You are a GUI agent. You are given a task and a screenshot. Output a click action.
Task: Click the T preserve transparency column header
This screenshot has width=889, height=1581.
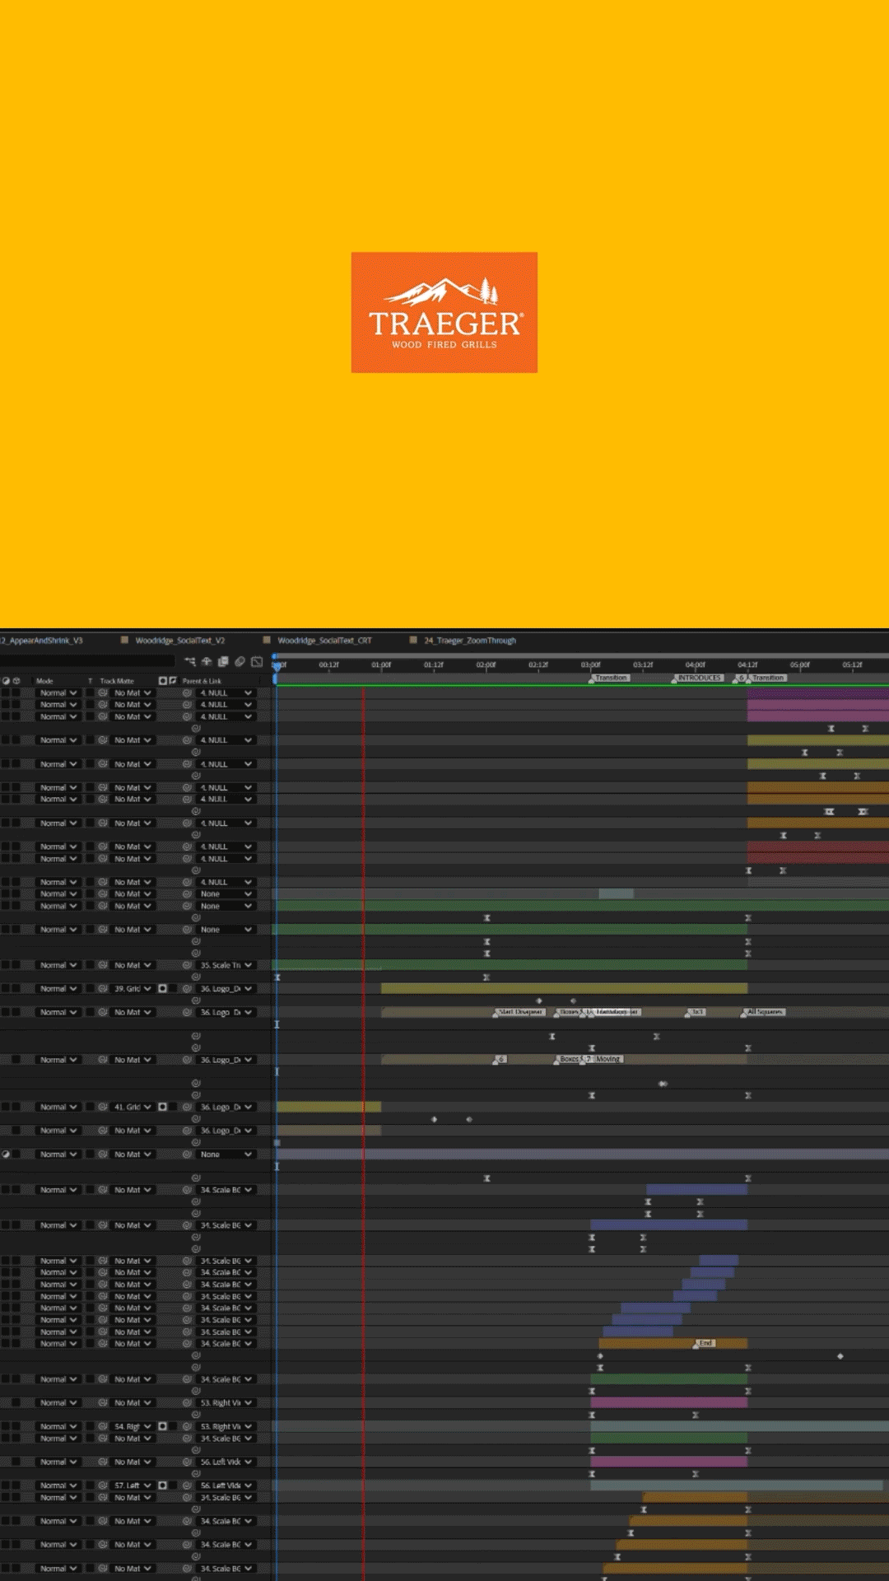91,681
